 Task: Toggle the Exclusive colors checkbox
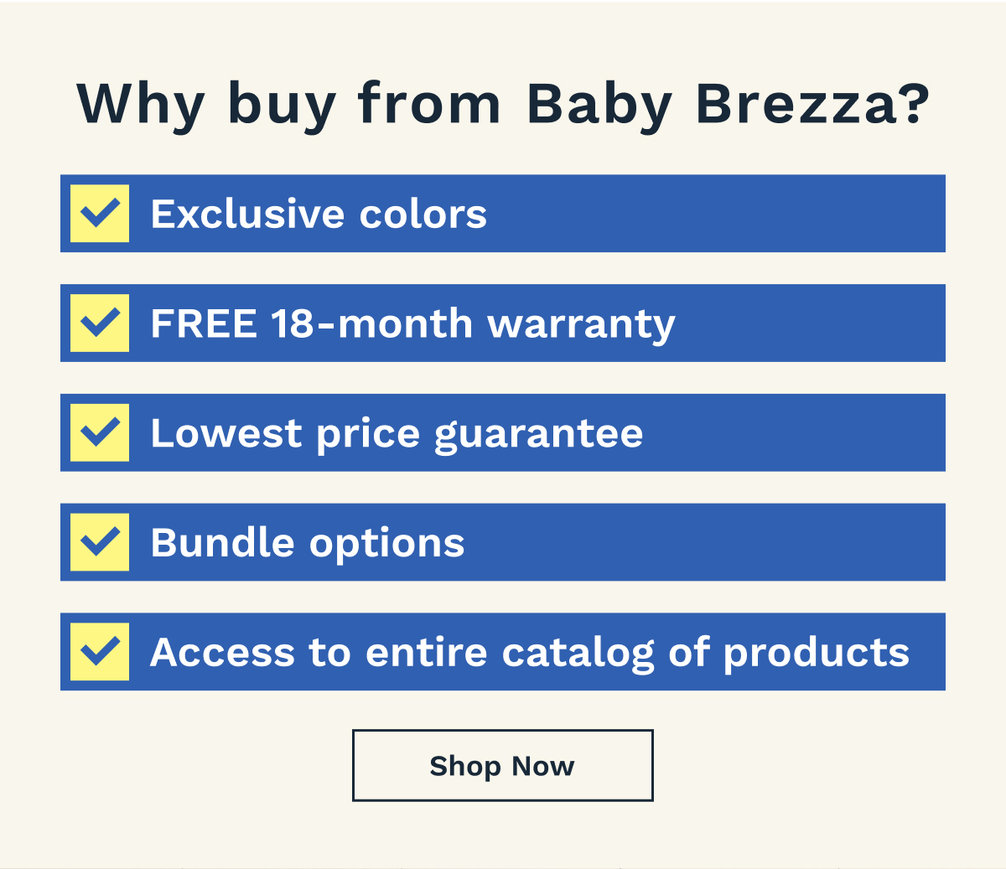tap(100, 214)
